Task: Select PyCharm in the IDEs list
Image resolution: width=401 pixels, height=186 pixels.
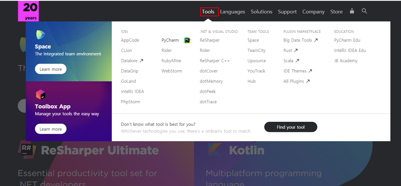Action: (170, 40)
